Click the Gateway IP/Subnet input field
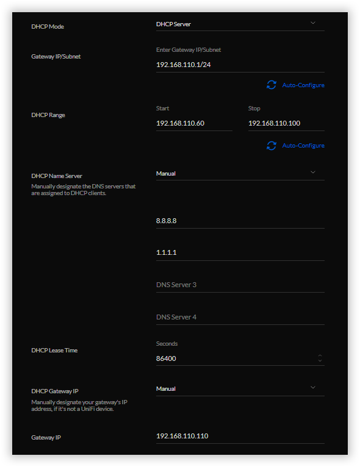The image size is (360, 467). (240, 65)
